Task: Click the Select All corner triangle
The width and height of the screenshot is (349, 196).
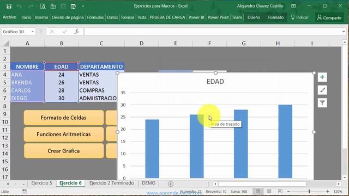Action: [x=7, y=43]
